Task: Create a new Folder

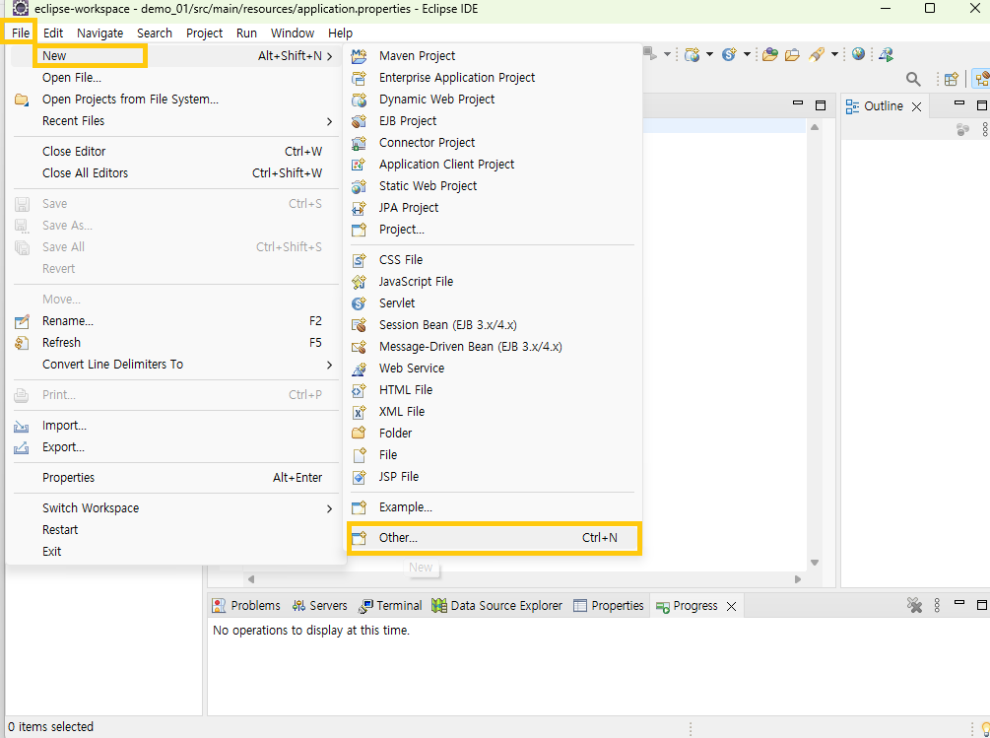Action: pos(494,434)
